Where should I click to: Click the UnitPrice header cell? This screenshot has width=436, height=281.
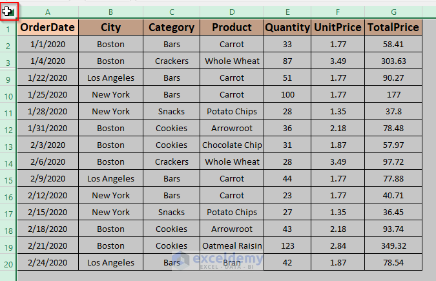pos(338,27)
